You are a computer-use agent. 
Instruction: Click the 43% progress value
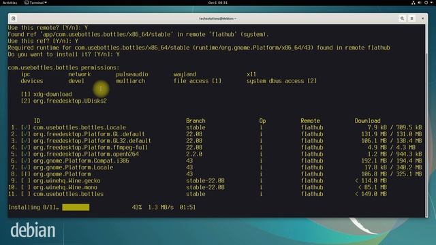tap(137, 207)
